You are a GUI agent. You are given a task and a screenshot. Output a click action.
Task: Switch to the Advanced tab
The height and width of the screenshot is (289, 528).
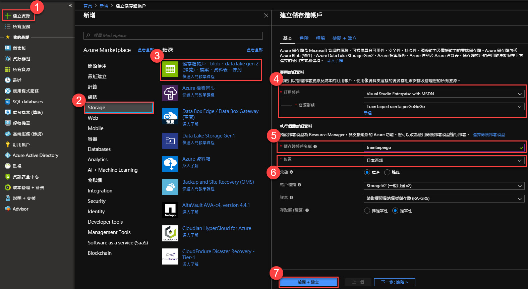[x=304, y=38]
